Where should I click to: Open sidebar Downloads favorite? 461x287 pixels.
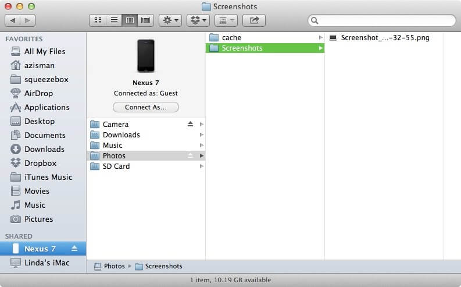coord(43,149)
